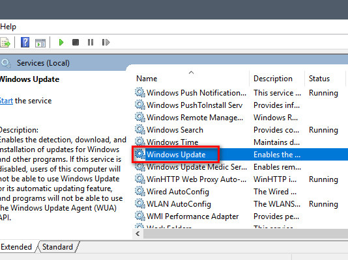Switch to the Standard tab
The image size is (348, 260).
[x=58, y=247]
